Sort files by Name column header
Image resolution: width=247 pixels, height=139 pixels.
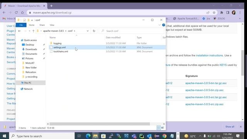click(x=52, y=37)
